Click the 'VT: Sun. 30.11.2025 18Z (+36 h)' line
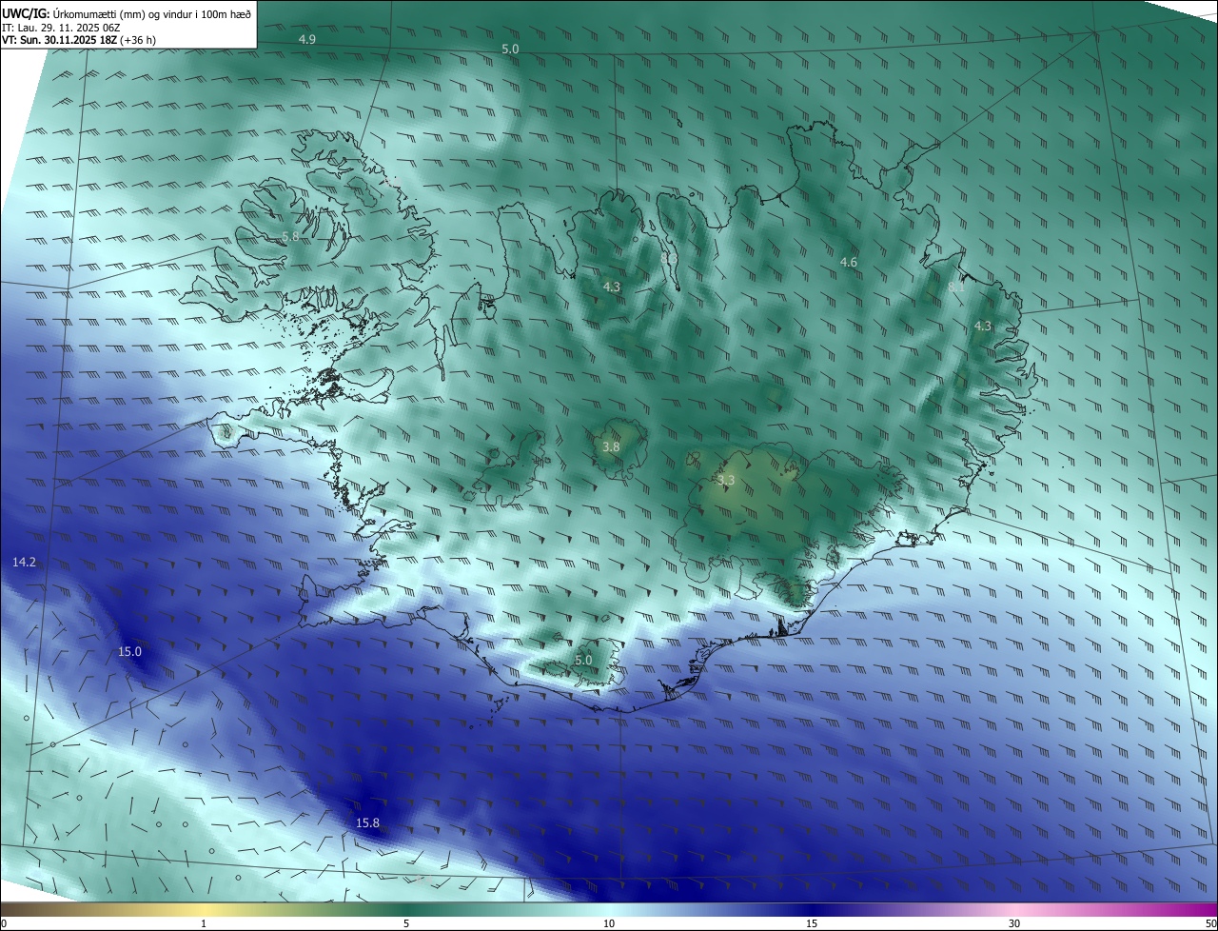Image resolution: width=1218 pixels, height=931 pixels. pos(79,40)
